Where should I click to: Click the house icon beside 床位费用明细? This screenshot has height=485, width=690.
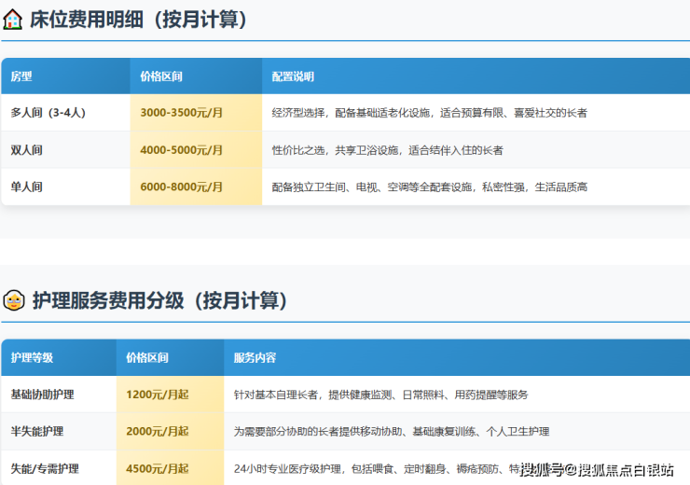pyautogui.click(x=13, y=20)
